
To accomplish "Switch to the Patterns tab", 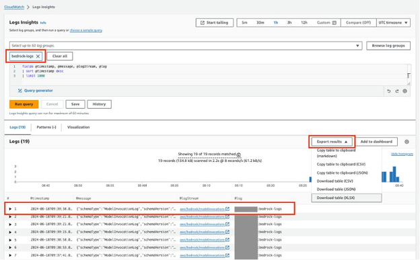I will pos(46,128).
